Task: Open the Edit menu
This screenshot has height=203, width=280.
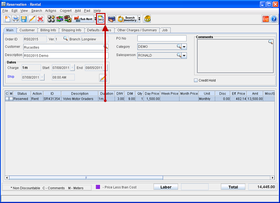Action: click(14, 11)
